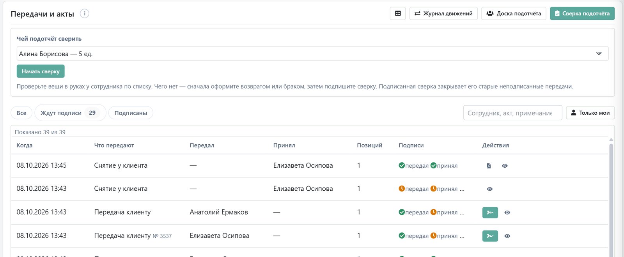624x257 pixels.
Task: Click the Позиций column header
Action: (x=369, y=145)
